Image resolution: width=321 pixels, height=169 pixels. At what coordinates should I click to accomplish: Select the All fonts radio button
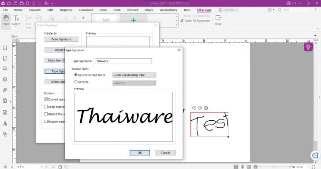[x=76, y=82]
